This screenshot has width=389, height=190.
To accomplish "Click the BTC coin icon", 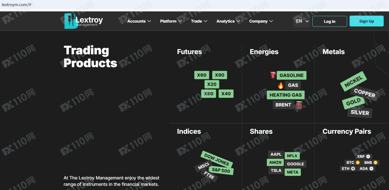I will [358, 162].
